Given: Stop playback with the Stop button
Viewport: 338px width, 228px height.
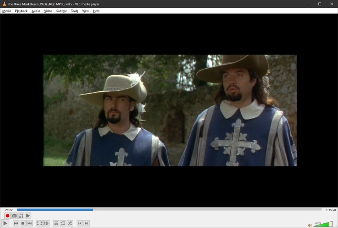Looking at the screenshot, I should [23, 223].
